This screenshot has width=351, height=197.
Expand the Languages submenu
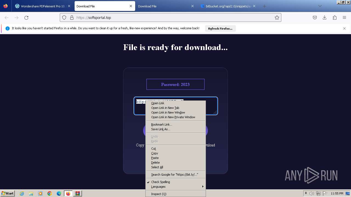(175, 187)
